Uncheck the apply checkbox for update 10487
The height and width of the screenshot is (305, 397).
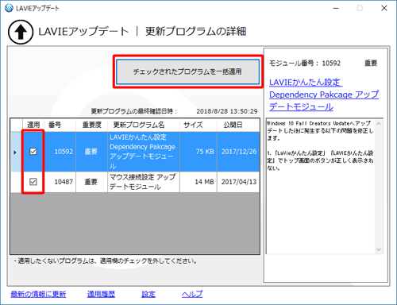pos(33,182)
